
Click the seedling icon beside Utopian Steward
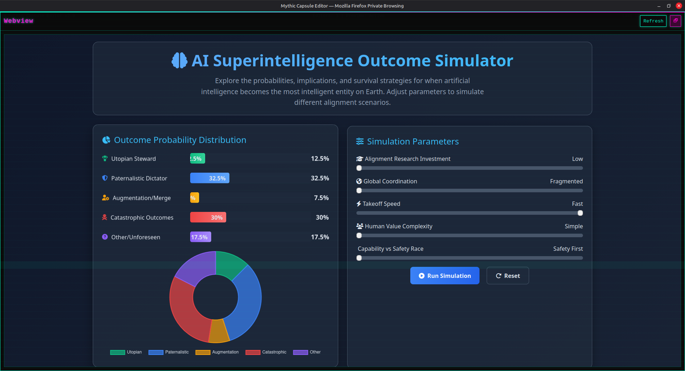click(105, 158)
